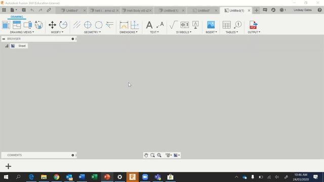Select the Ordinate Dimension tool

tap(135, 25)
